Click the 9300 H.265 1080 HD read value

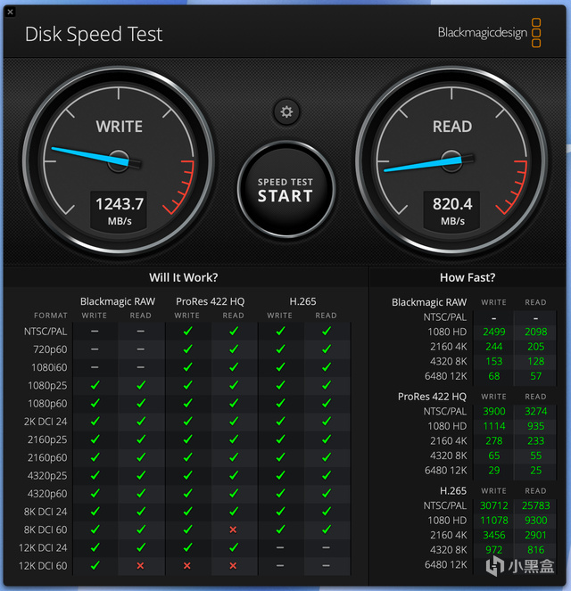pos(536,521)
